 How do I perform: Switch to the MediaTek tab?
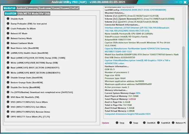tap(9, 8)
